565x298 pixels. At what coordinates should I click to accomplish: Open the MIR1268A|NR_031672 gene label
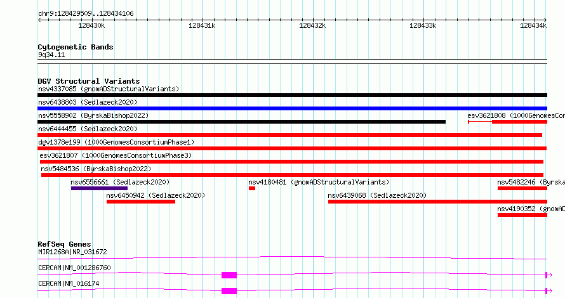coord(72,252)
